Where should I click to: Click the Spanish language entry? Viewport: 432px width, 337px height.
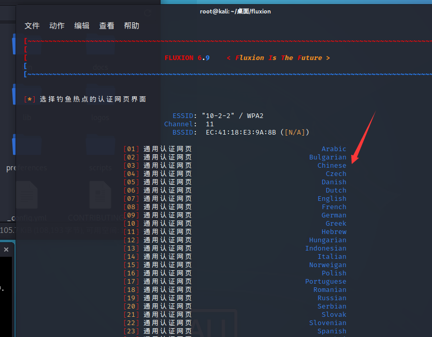tap(332, 331)
